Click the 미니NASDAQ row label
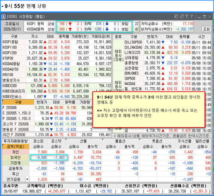The image size is (214, 196). coord(134,47)
